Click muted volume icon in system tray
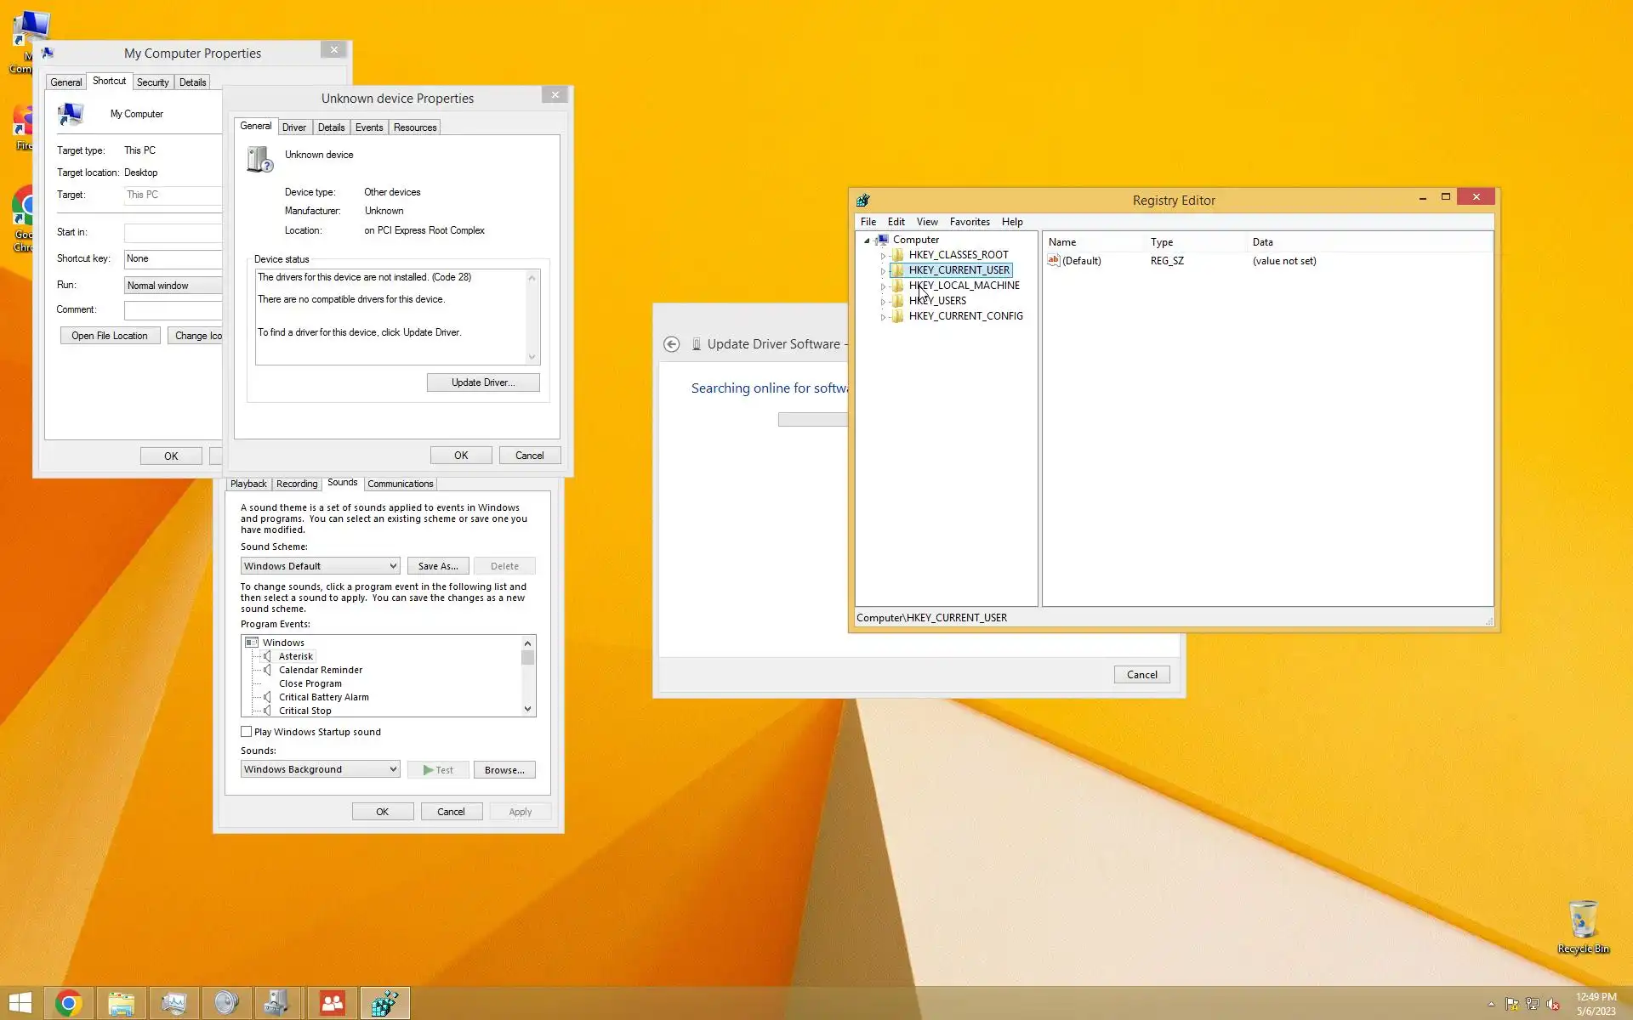1633x1020 pixels. 1553,1004
